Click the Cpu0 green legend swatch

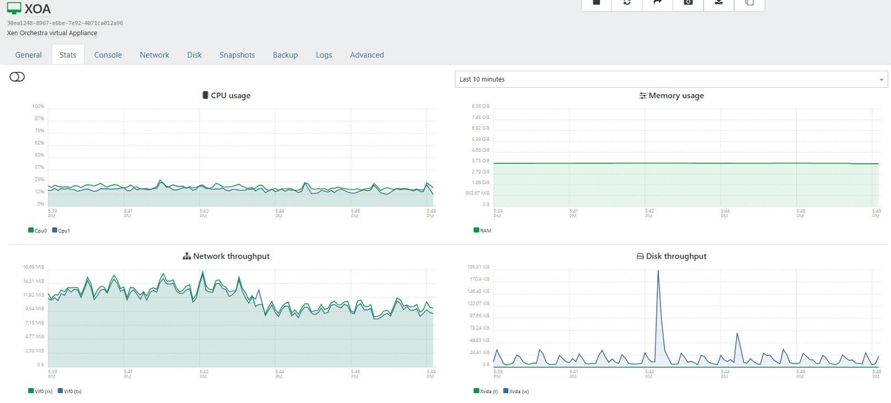click(x=31, y=230)
